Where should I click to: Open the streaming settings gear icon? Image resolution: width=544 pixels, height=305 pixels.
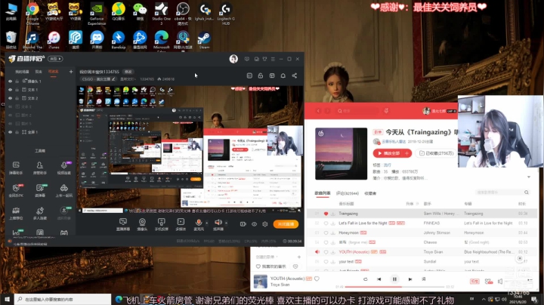pos(265,224)
